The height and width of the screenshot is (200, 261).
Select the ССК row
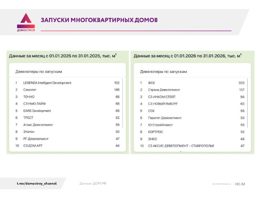click(192, 111)
